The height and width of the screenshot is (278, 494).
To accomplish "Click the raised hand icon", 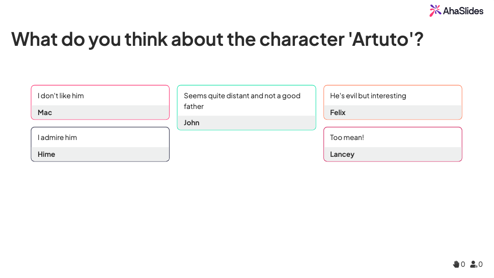I will pos(456,264).
